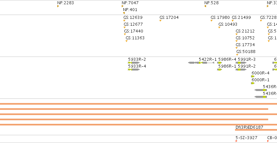The width and height of the screenshot is (277, 143).
Task: Click the 5-SZ-3927 red triangle marker
Action: (237, 141)
